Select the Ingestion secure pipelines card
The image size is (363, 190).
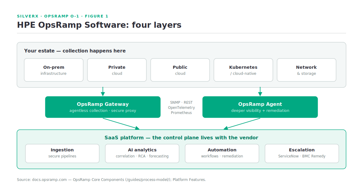(x=62, y=154)
